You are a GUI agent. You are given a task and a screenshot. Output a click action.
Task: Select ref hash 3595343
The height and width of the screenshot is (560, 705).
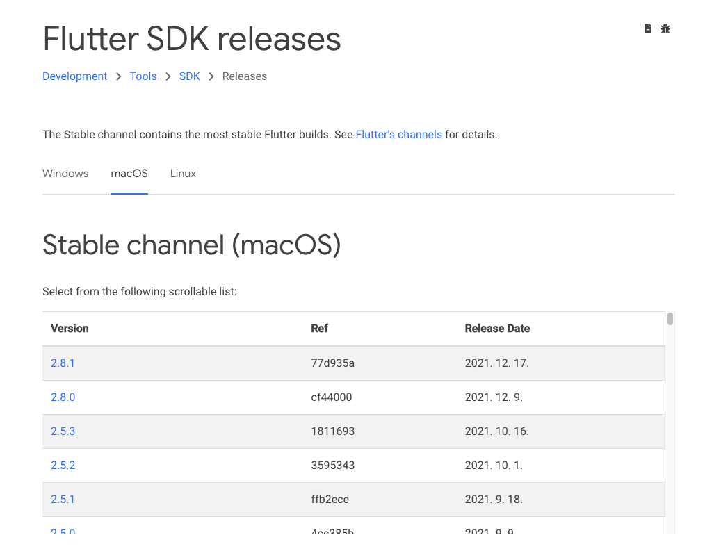click(333, 466)
